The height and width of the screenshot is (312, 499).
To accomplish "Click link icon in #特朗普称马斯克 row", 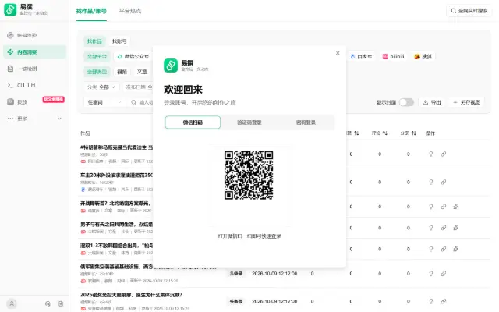I will tap(444, 154).
